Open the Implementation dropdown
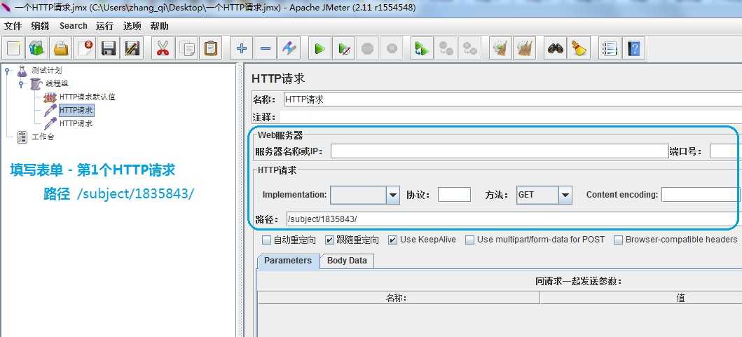Screen dimensions: 742x337 [393, 195]
